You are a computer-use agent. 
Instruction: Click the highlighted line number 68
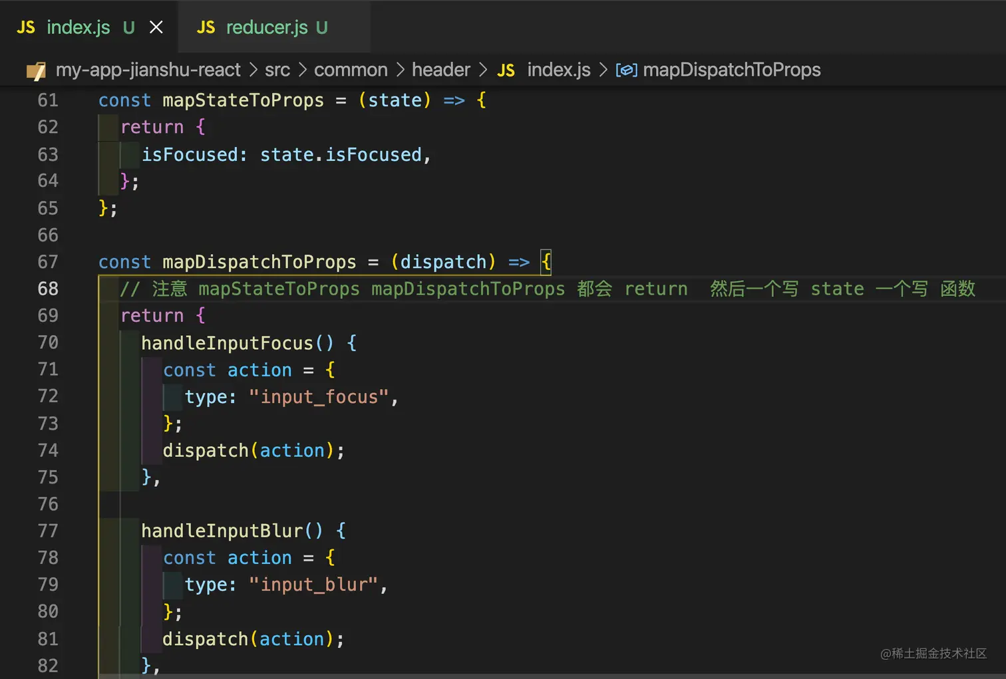48,289
